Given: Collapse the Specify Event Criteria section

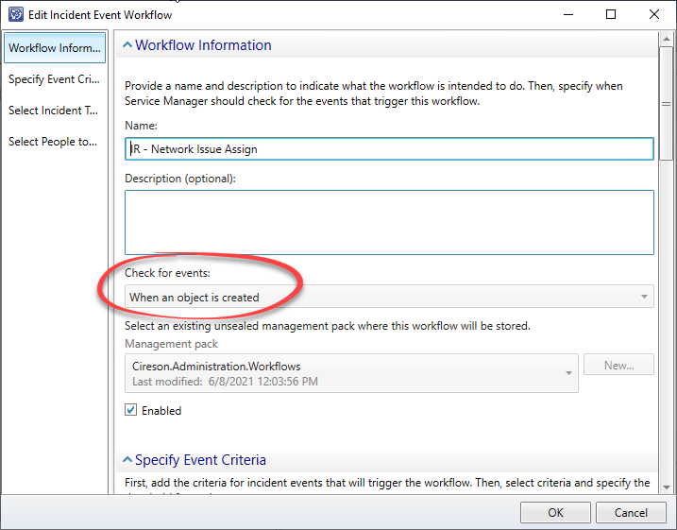Looking at the screenshot, I should (x=126, y=460).
